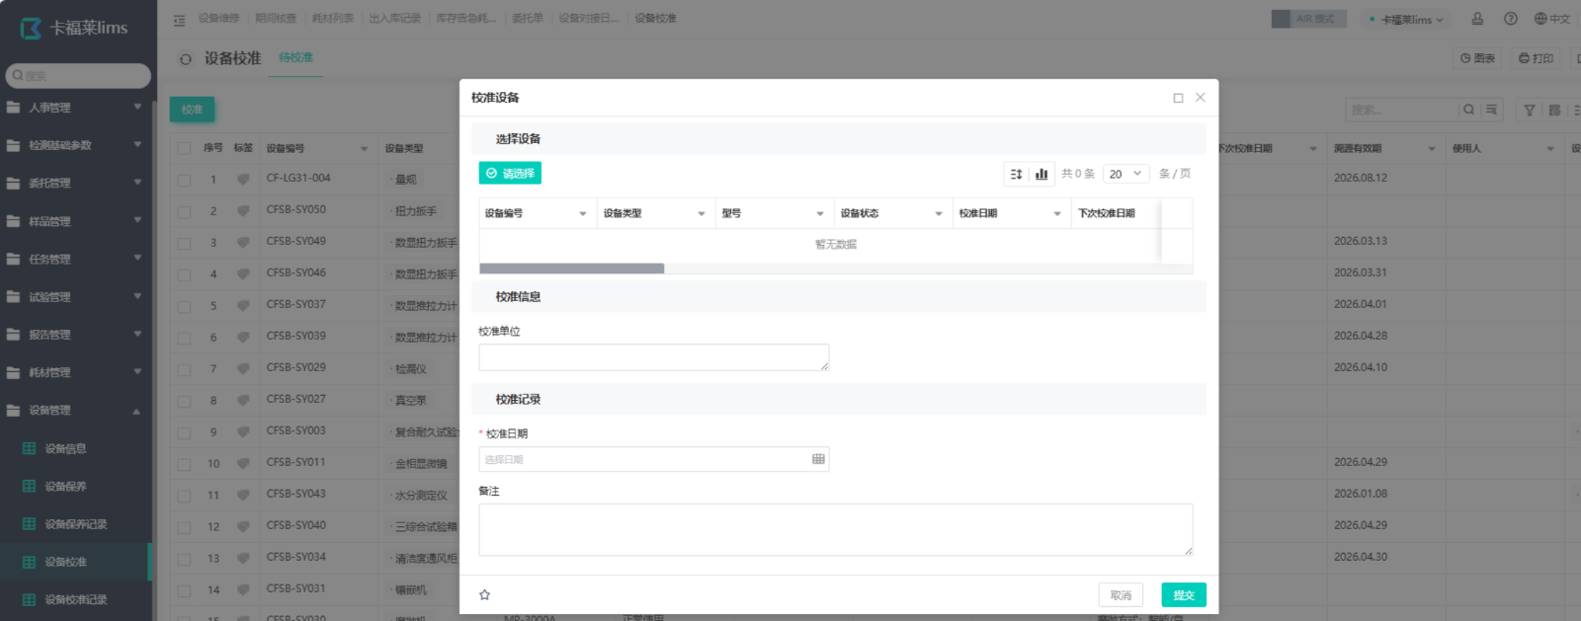This screenshot has width=1581, height=621.
Task: Check the checkbox for row CFSB-SY046
Action: point(184,274)
